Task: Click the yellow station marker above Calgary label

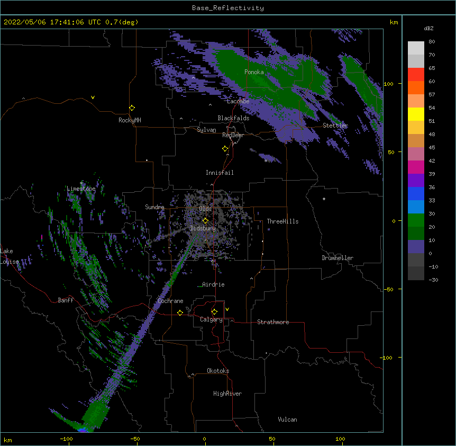Action: pos(214,312)
